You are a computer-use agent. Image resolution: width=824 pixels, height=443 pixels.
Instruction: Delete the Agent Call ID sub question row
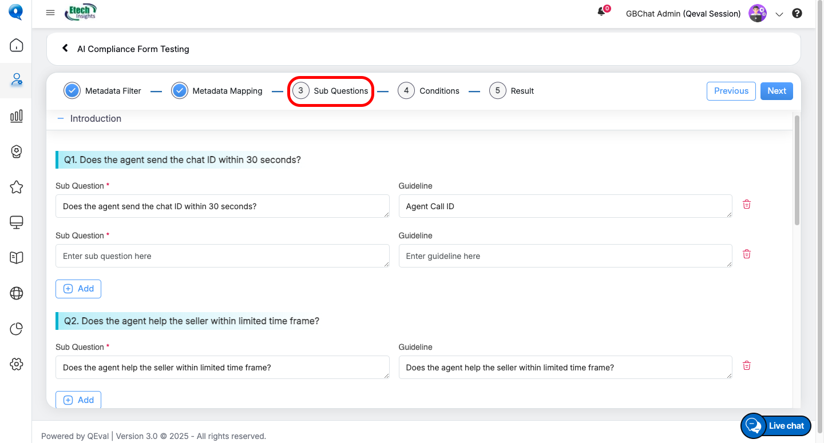[x=746, y=205]
